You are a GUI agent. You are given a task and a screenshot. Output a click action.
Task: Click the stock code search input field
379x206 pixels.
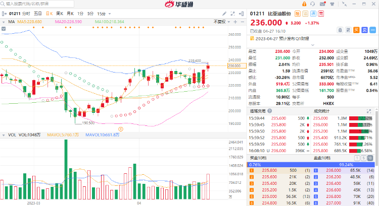point(37,4)
